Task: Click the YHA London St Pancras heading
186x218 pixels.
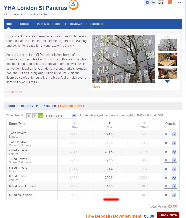Action: click(x=35, y=8)
